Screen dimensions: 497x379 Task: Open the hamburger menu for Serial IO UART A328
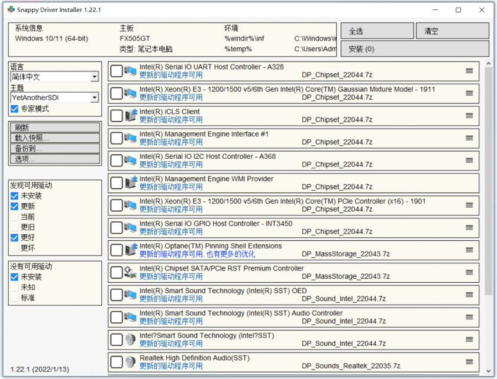tap(469, 71)
